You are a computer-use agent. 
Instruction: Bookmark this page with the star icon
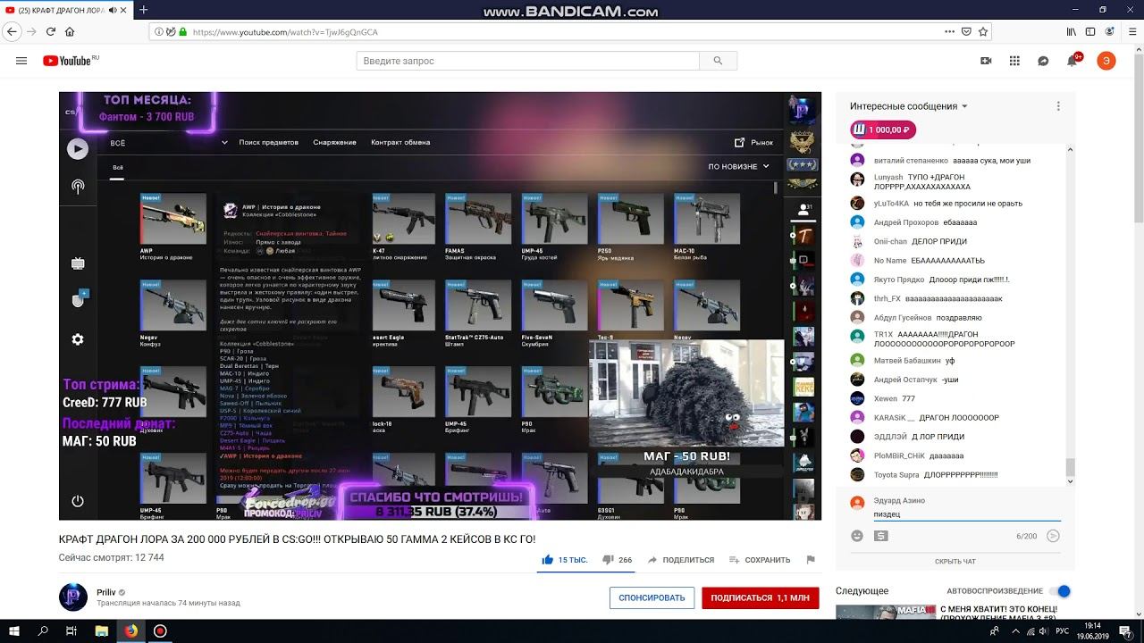(x=983, y=31)
